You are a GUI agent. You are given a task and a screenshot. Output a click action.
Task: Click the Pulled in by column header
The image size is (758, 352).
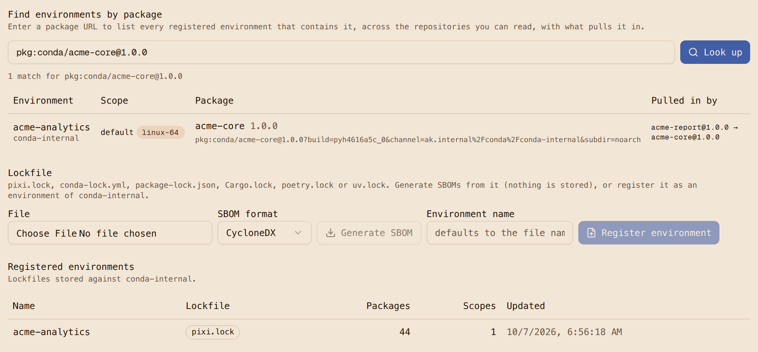(x=684, y=101)
